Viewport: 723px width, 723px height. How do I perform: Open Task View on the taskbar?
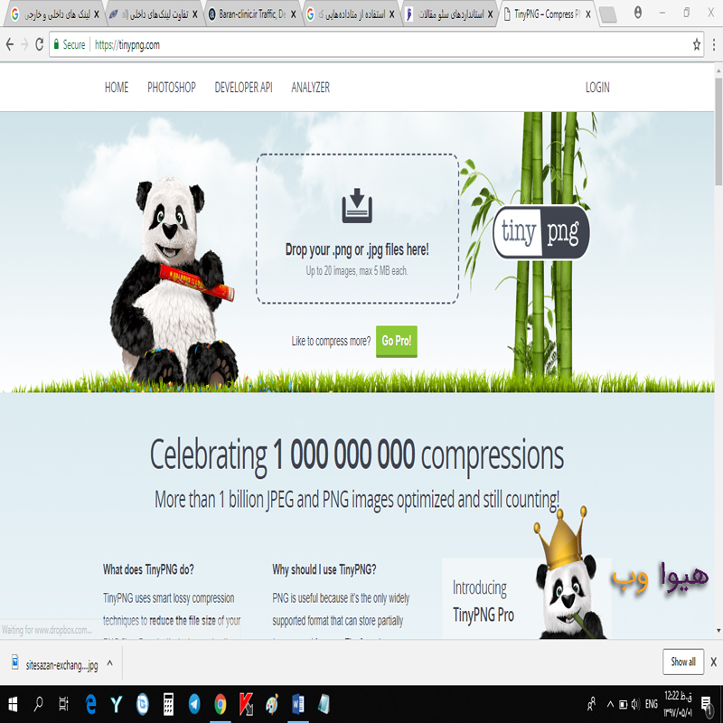pyautogui.click(x=63, y=704)
